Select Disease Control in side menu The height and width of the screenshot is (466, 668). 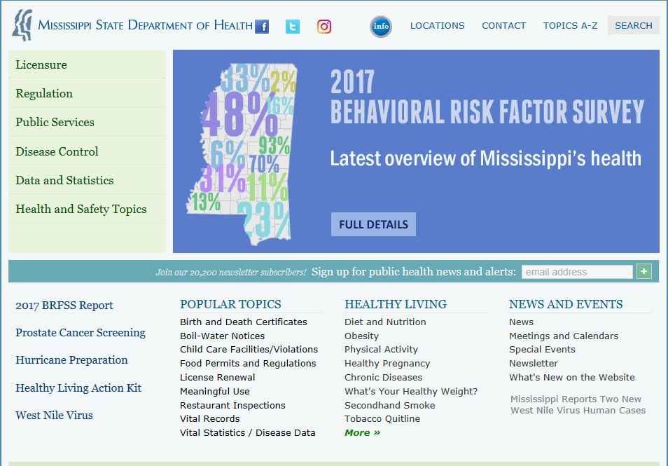87,151
